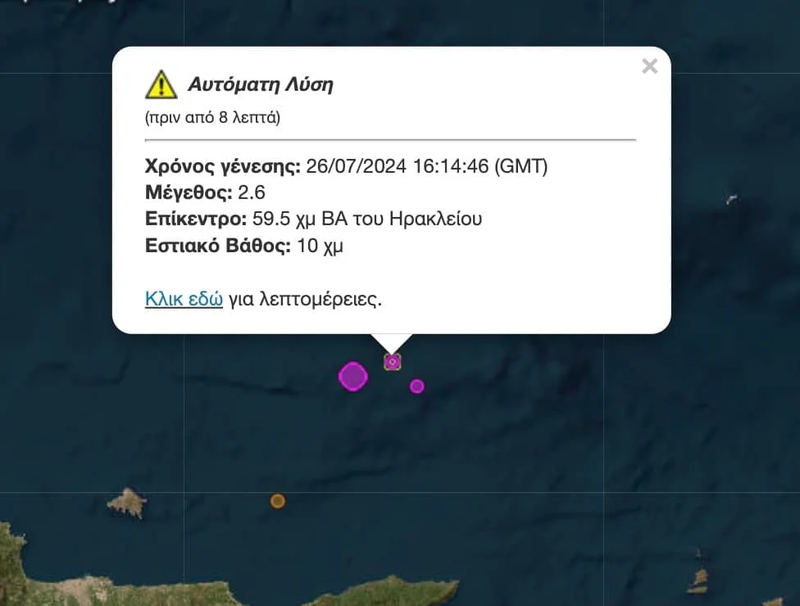Click the square selected epicenter marker
Screen dimensions: 800x606
(x=393, y=362)
